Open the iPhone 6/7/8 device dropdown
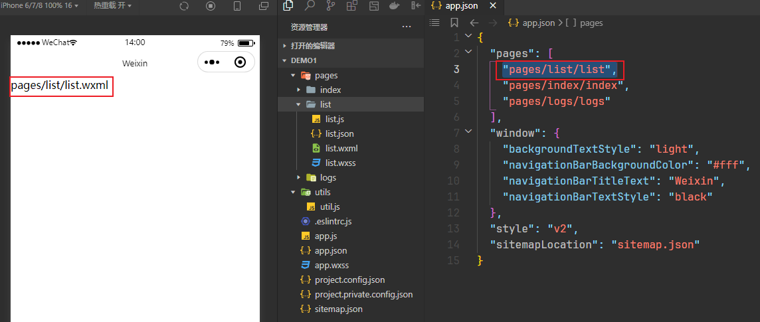The width and height of the screenshot is (760, 322). (x=39, y=6)
